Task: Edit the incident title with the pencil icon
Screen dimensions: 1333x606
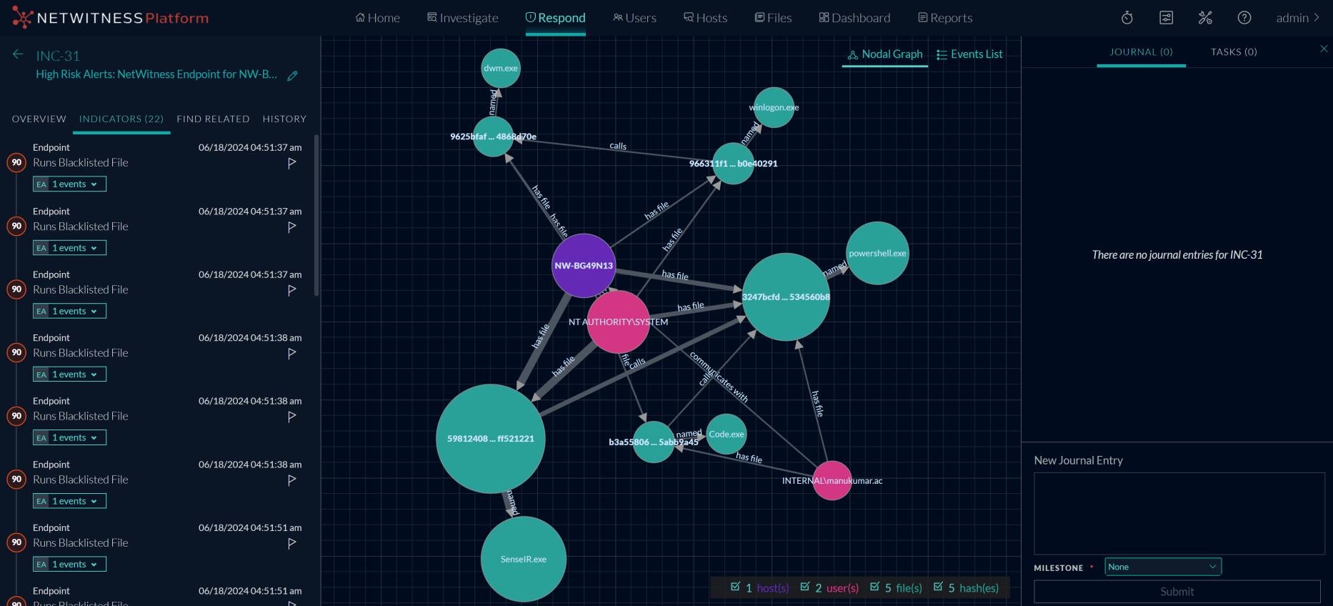Action: tap(292, 75)
